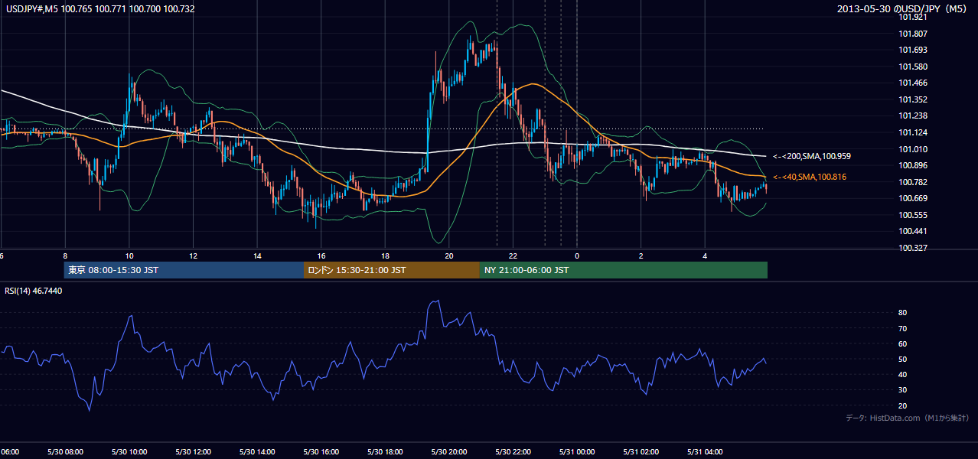Click price level 100.896 on the axis
Image resolution: width=978 pixels, height=459 pixels.
912,165
